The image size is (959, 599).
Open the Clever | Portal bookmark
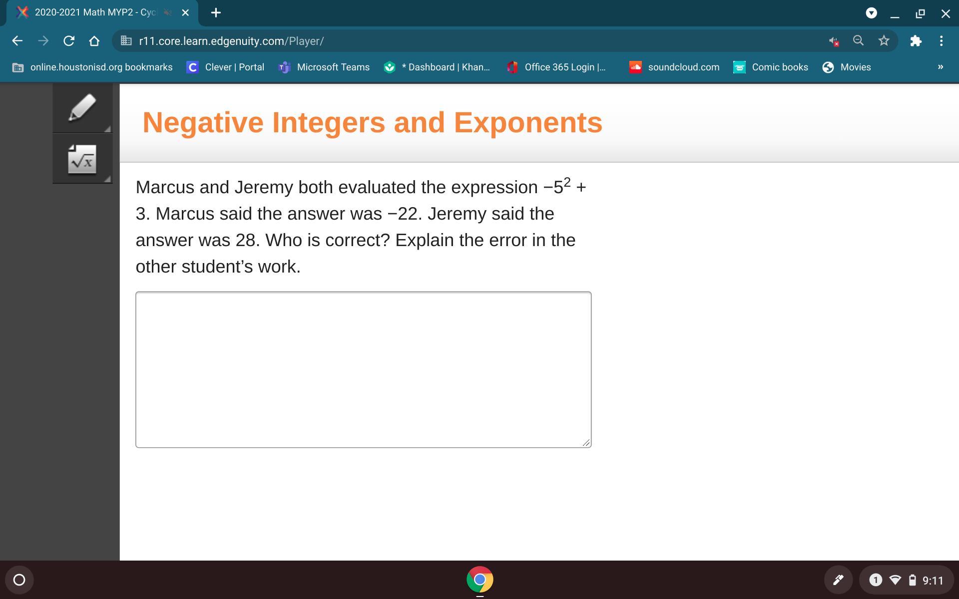[225, 67]
